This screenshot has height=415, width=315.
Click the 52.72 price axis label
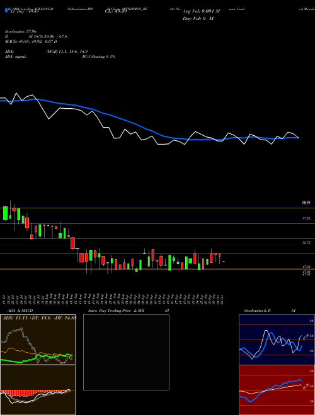pyautogui.click(x=306, y=243)
